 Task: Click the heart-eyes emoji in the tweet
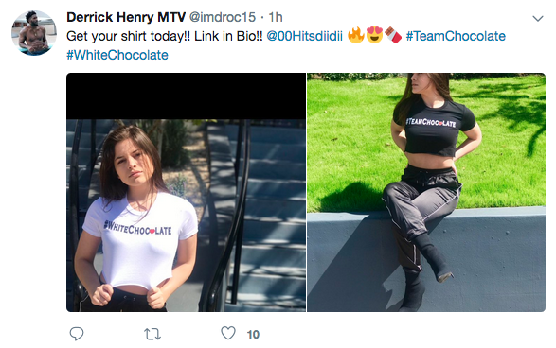374,35
